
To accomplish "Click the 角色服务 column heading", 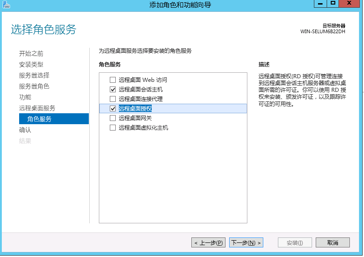I will click(x=110, y=65).
